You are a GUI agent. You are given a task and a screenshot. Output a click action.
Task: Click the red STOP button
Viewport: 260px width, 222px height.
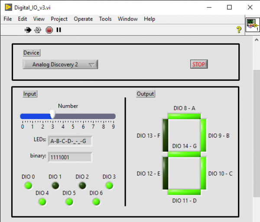pos(199,64)
